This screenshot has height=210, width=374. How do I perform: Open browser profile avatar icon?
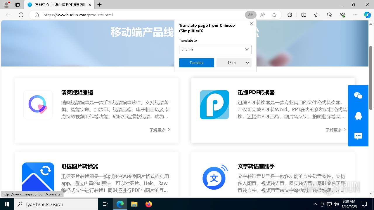pyautogui.click(x=6, y=5)
